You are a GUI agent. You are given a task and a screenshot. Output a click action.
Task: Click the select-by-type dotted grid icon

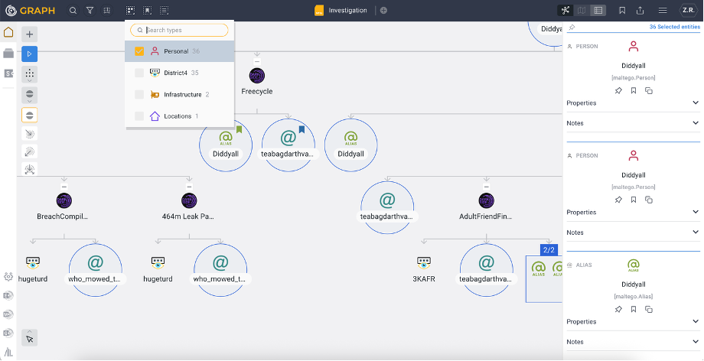coord(130,11)
